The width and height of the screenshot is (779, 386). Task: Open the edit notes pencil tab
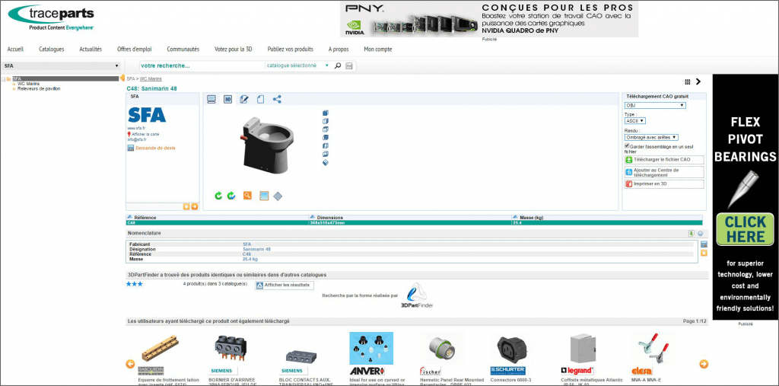(244, 99)
